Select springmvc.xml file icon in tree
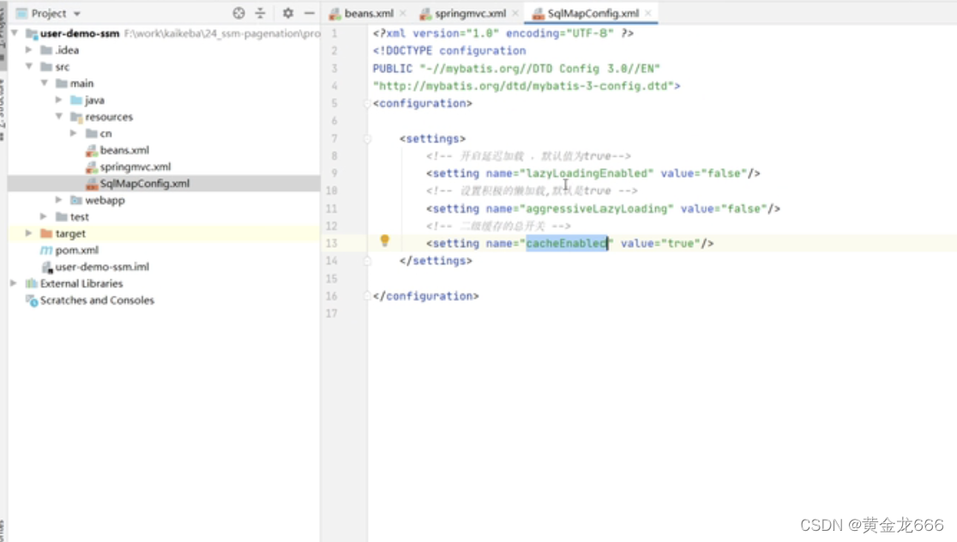957x542 pixels. click(x=92, y=166)
